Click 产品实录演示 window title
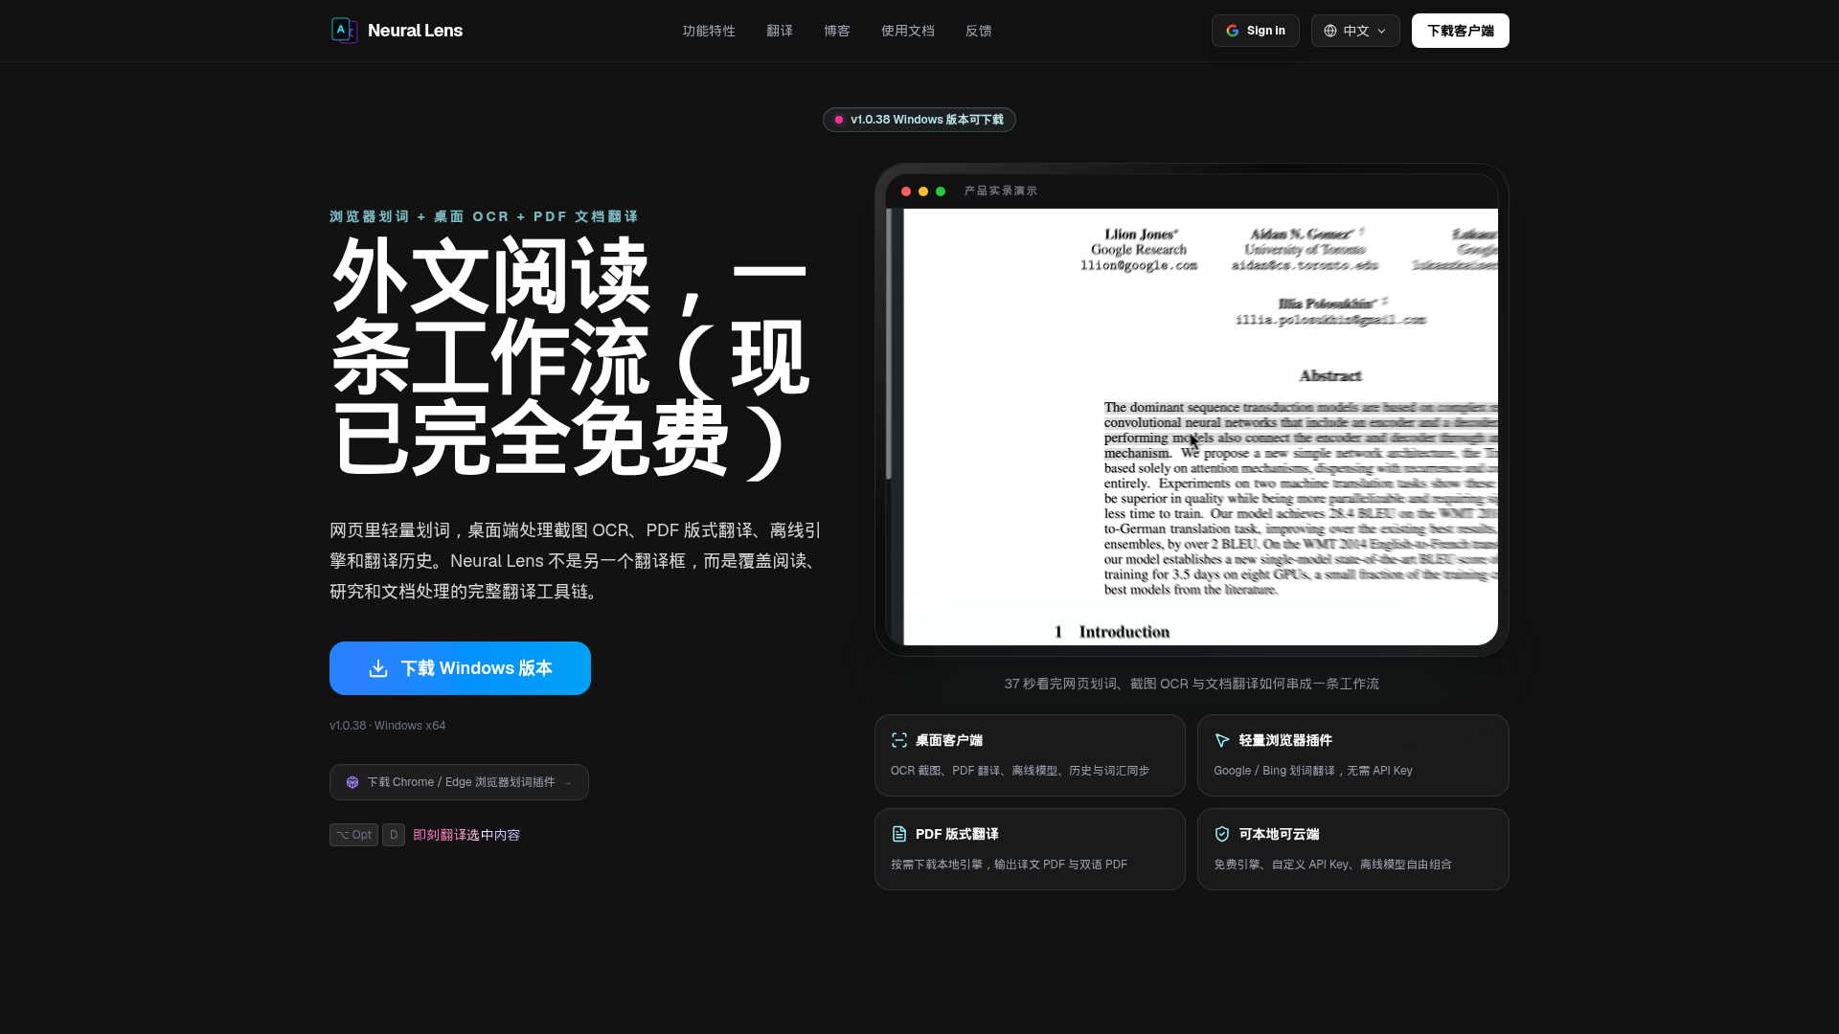Viewport: 1839px width, 1034px height. pyautogui.click(x=1001, y=191)
